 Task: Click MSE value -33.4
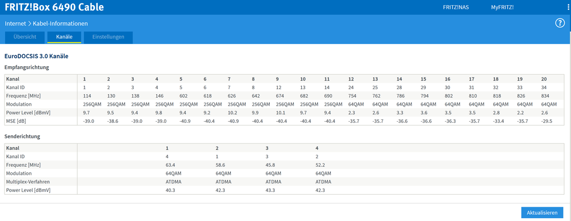click(498, 121)
